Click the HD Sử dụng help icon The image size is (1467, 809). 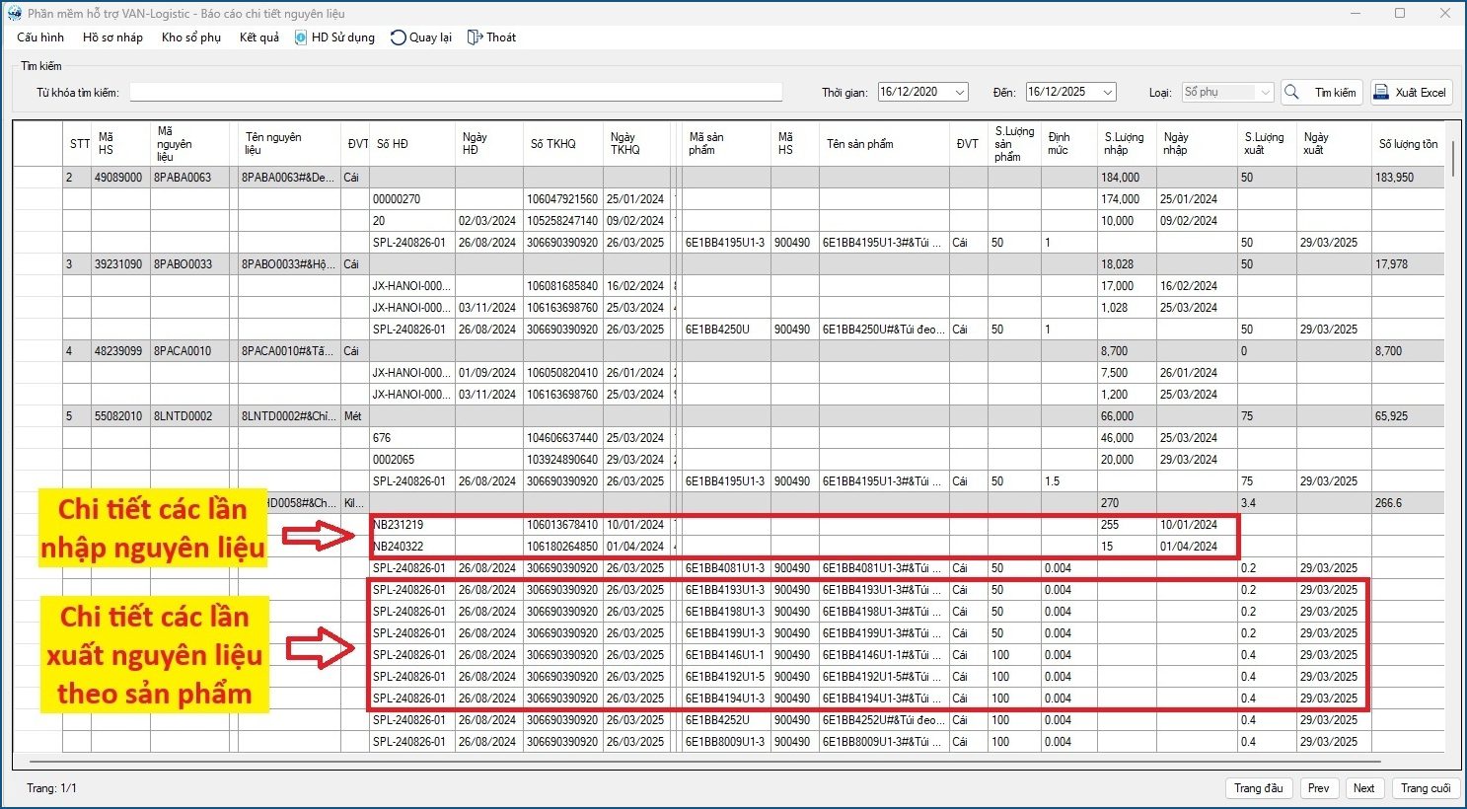click(x=301, y=37)
